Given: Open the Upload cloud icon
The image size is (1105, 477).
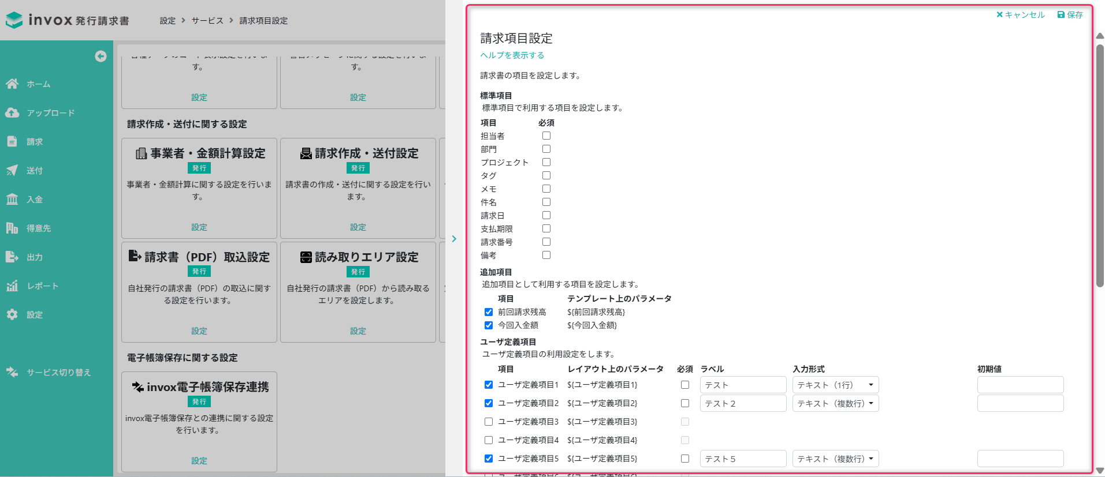Looking at the screenshot, I should [12, 112].
